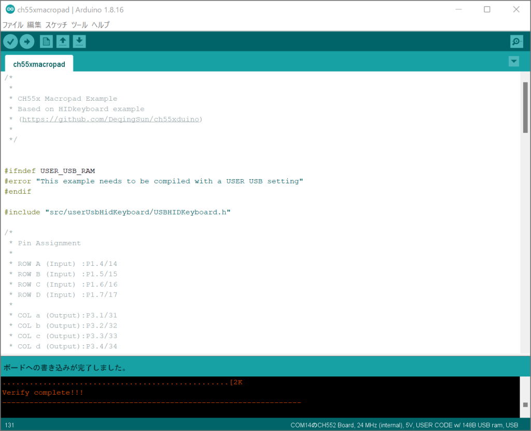Viewport: 531px width, 431px height.
Task: Maximize the Arduino IDE window
Action: 487,10
